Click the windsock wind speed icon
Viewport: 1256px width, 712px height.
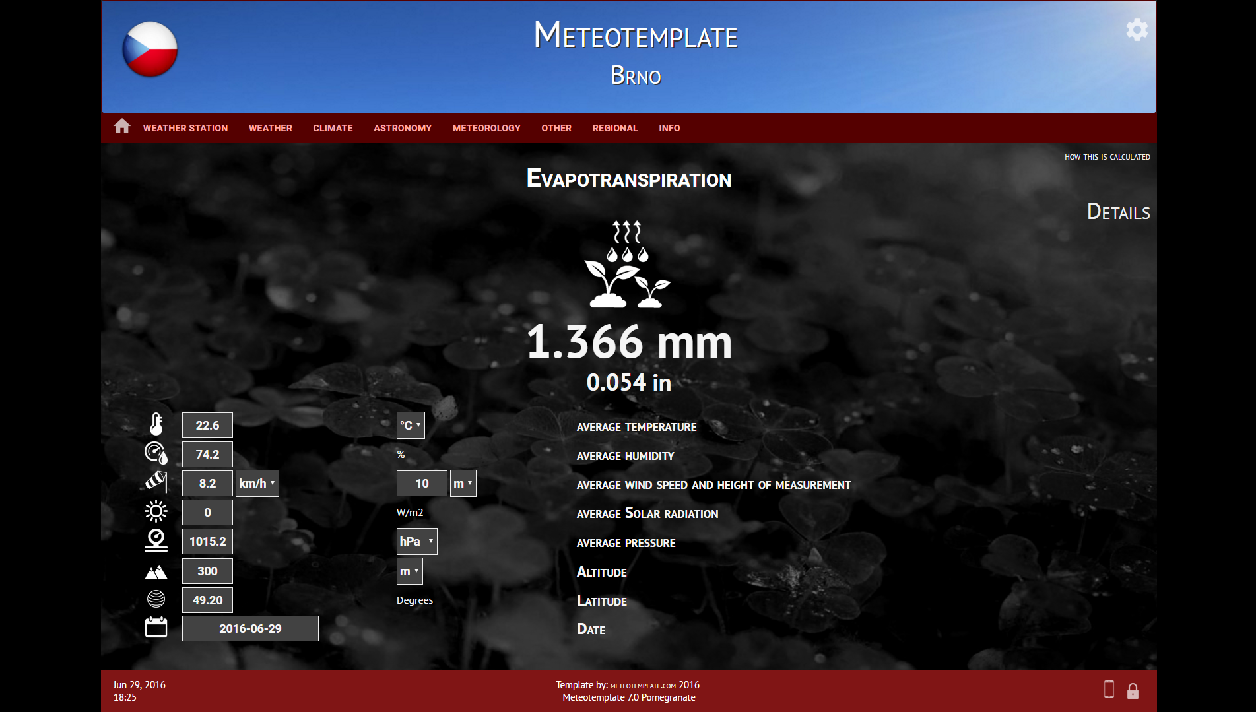(156, 482)
